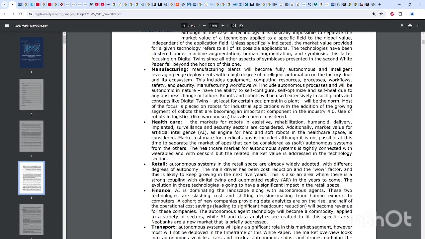
Task: View site information icon in address bar
Action: click(x=30, y=14)
